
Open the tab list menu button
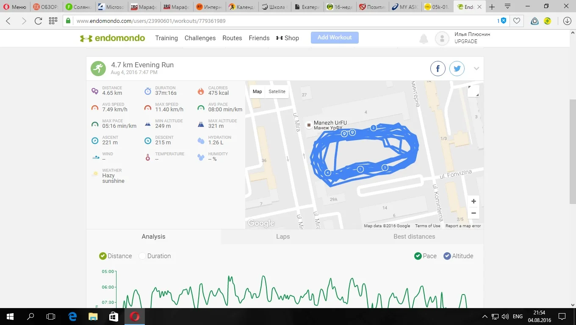point(507,6)
